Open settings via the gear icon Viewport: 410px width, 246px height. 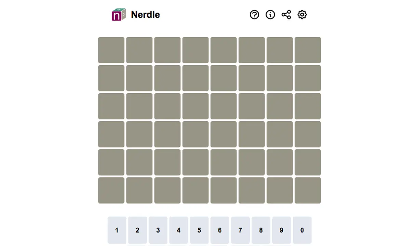[x=302, y=15]
